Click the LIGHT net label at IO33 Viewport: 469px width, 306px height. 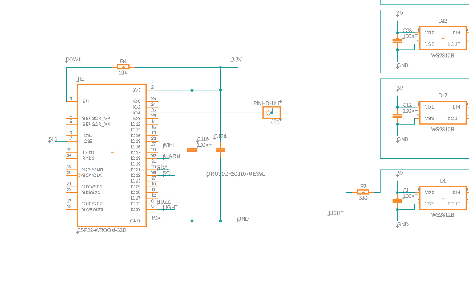click(170, 208)
